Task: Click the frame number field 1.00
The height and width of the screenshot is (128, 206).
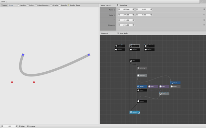Action: 9,126
